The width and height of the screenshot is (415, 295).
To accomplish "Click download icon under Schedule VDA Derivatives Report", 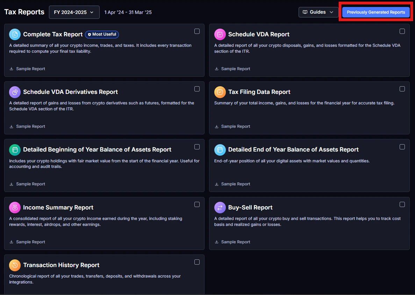I will coord(12,126).
